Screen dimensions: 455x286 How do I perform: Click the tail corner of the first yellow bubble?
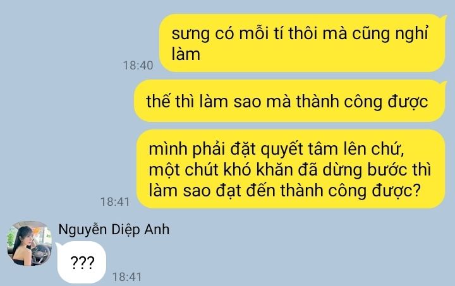444,18
